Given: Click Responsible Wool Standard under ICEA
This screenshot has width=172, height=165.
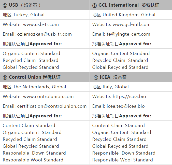Looking at the screenshot, I should point(122,160).
